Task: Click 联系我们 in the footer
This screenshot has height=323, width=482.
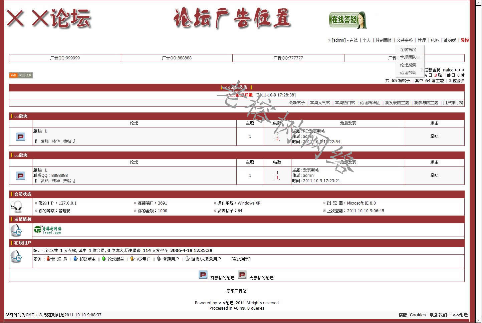Action: click(438, 315)
